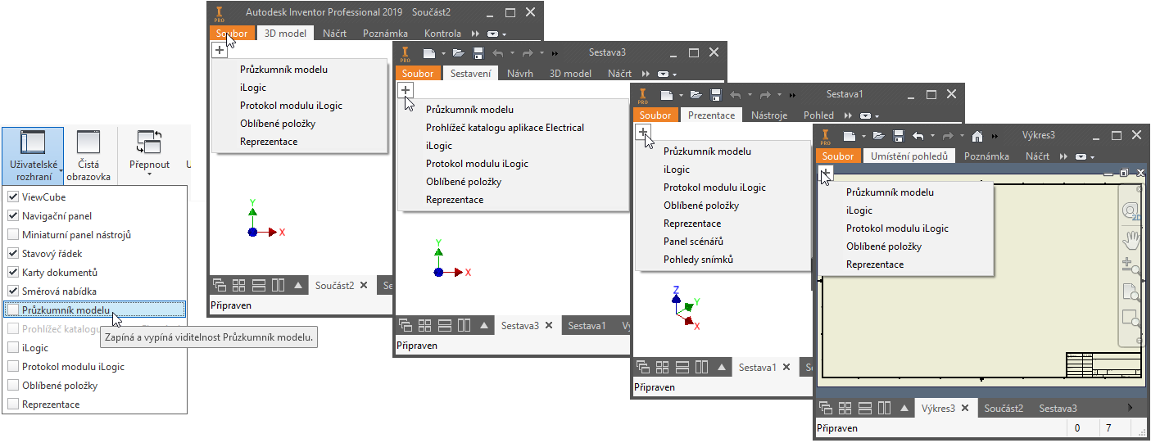Uncheck the ViewCube option
The image size is (1151, 443).
[x=13, y=197]
